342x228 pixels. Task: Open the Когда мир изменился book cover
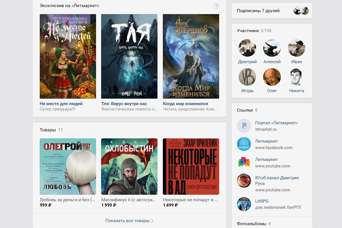(191, 56)
